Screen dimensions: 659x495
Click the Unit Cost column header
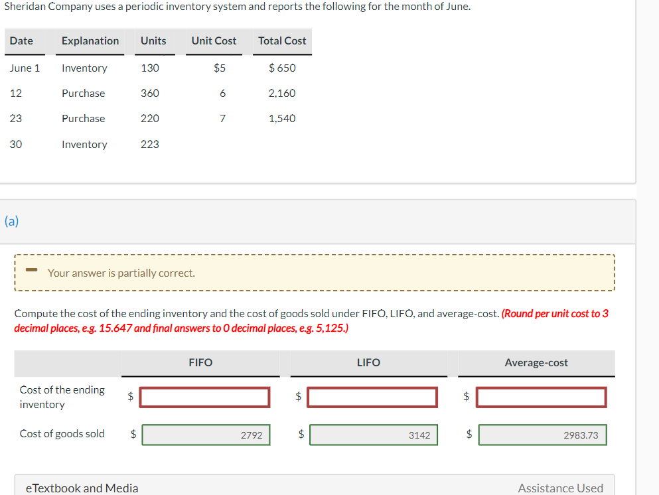214,40
